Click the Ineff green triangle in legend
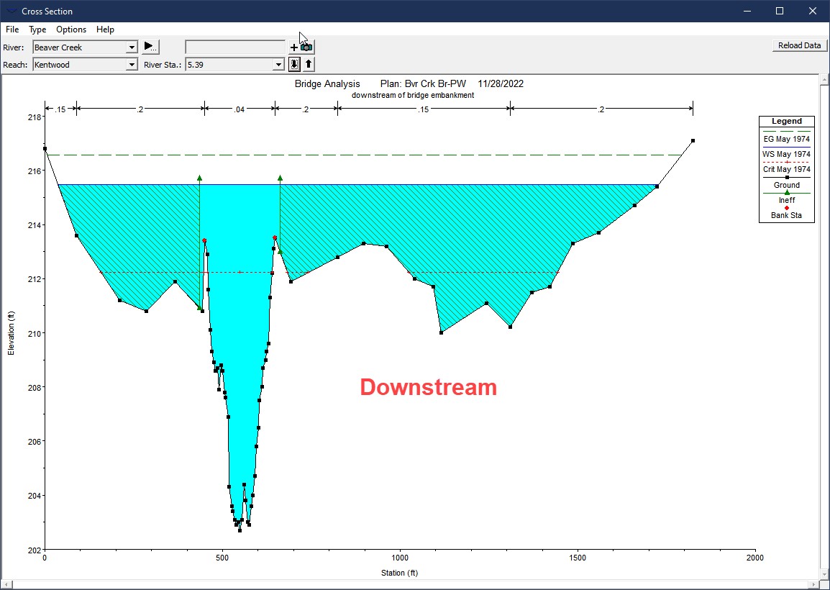The height and width of the screenshot is (590, 830). pyautogui.click(x=787, y=193)
